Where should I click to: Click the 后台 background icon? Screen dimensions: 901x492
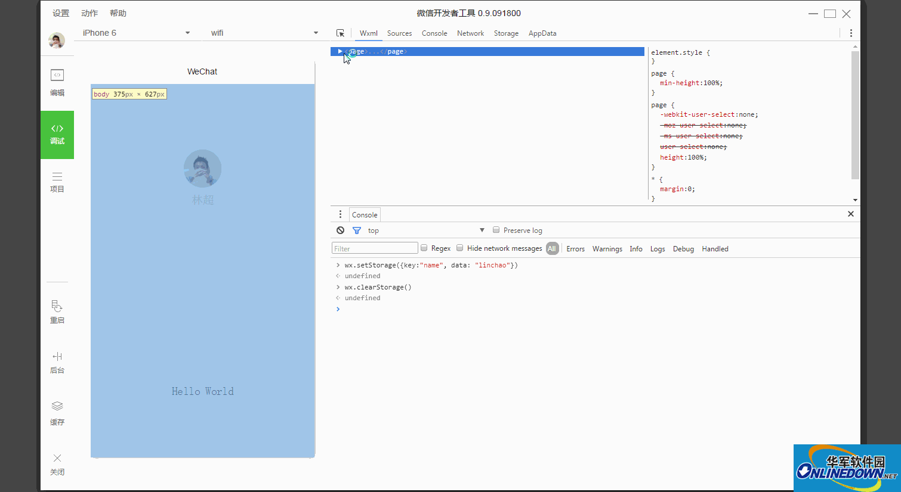[57, 362]
